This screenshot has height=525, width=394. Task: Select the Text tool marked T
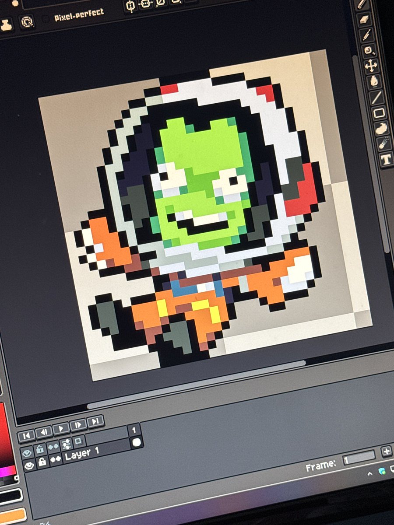click(387, 160)
